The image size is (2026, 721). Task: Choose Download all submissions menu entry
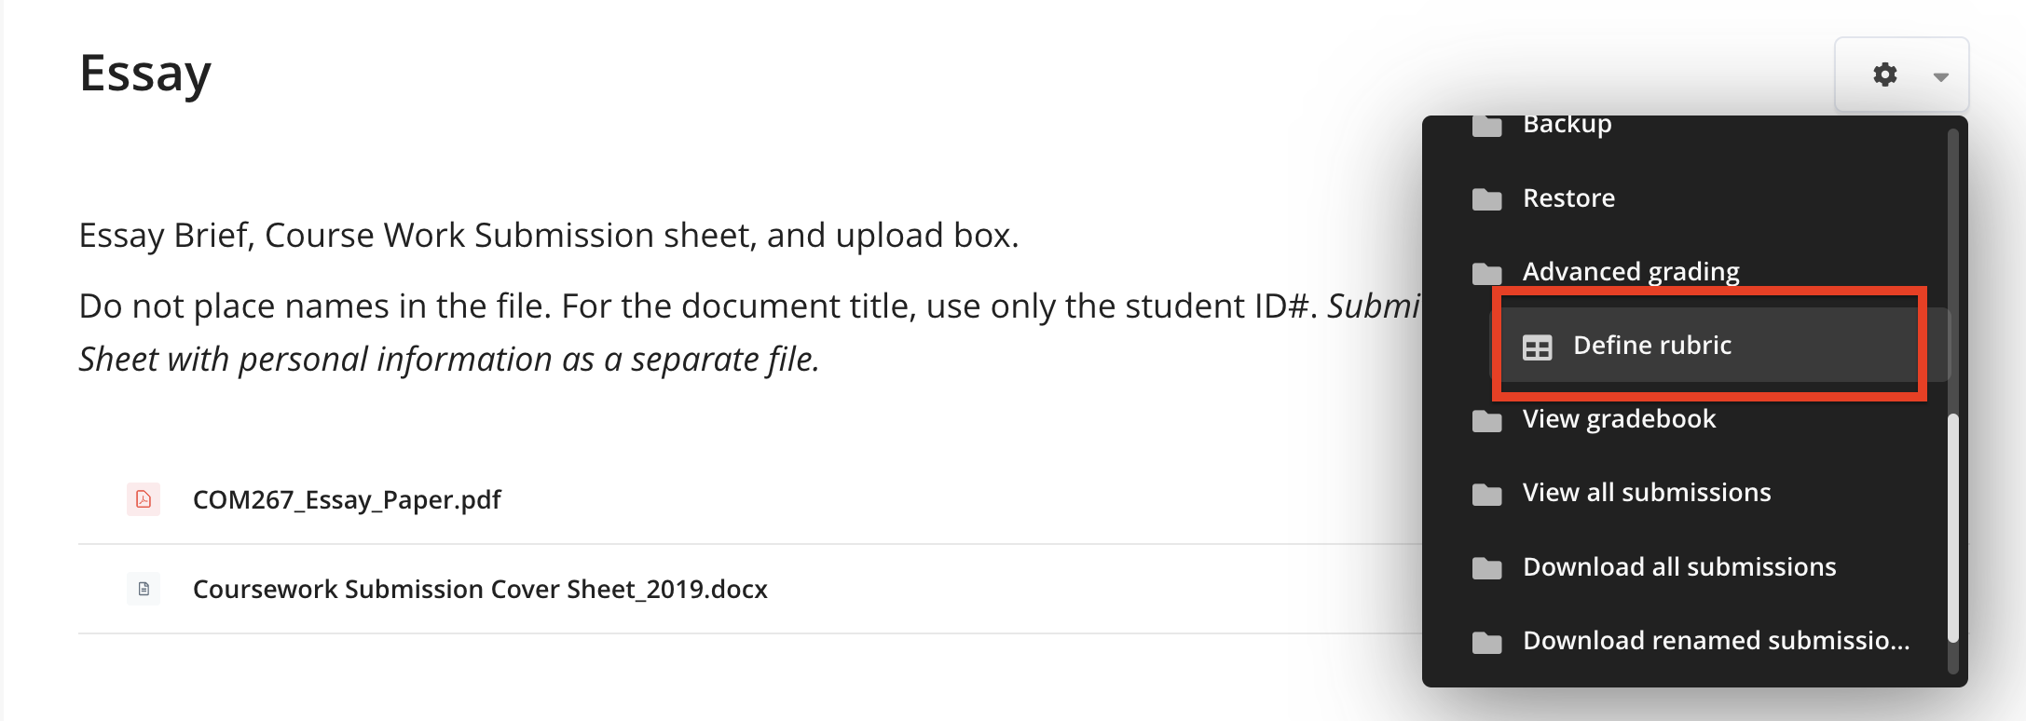pyautogui.click(x=1679, y=567)
